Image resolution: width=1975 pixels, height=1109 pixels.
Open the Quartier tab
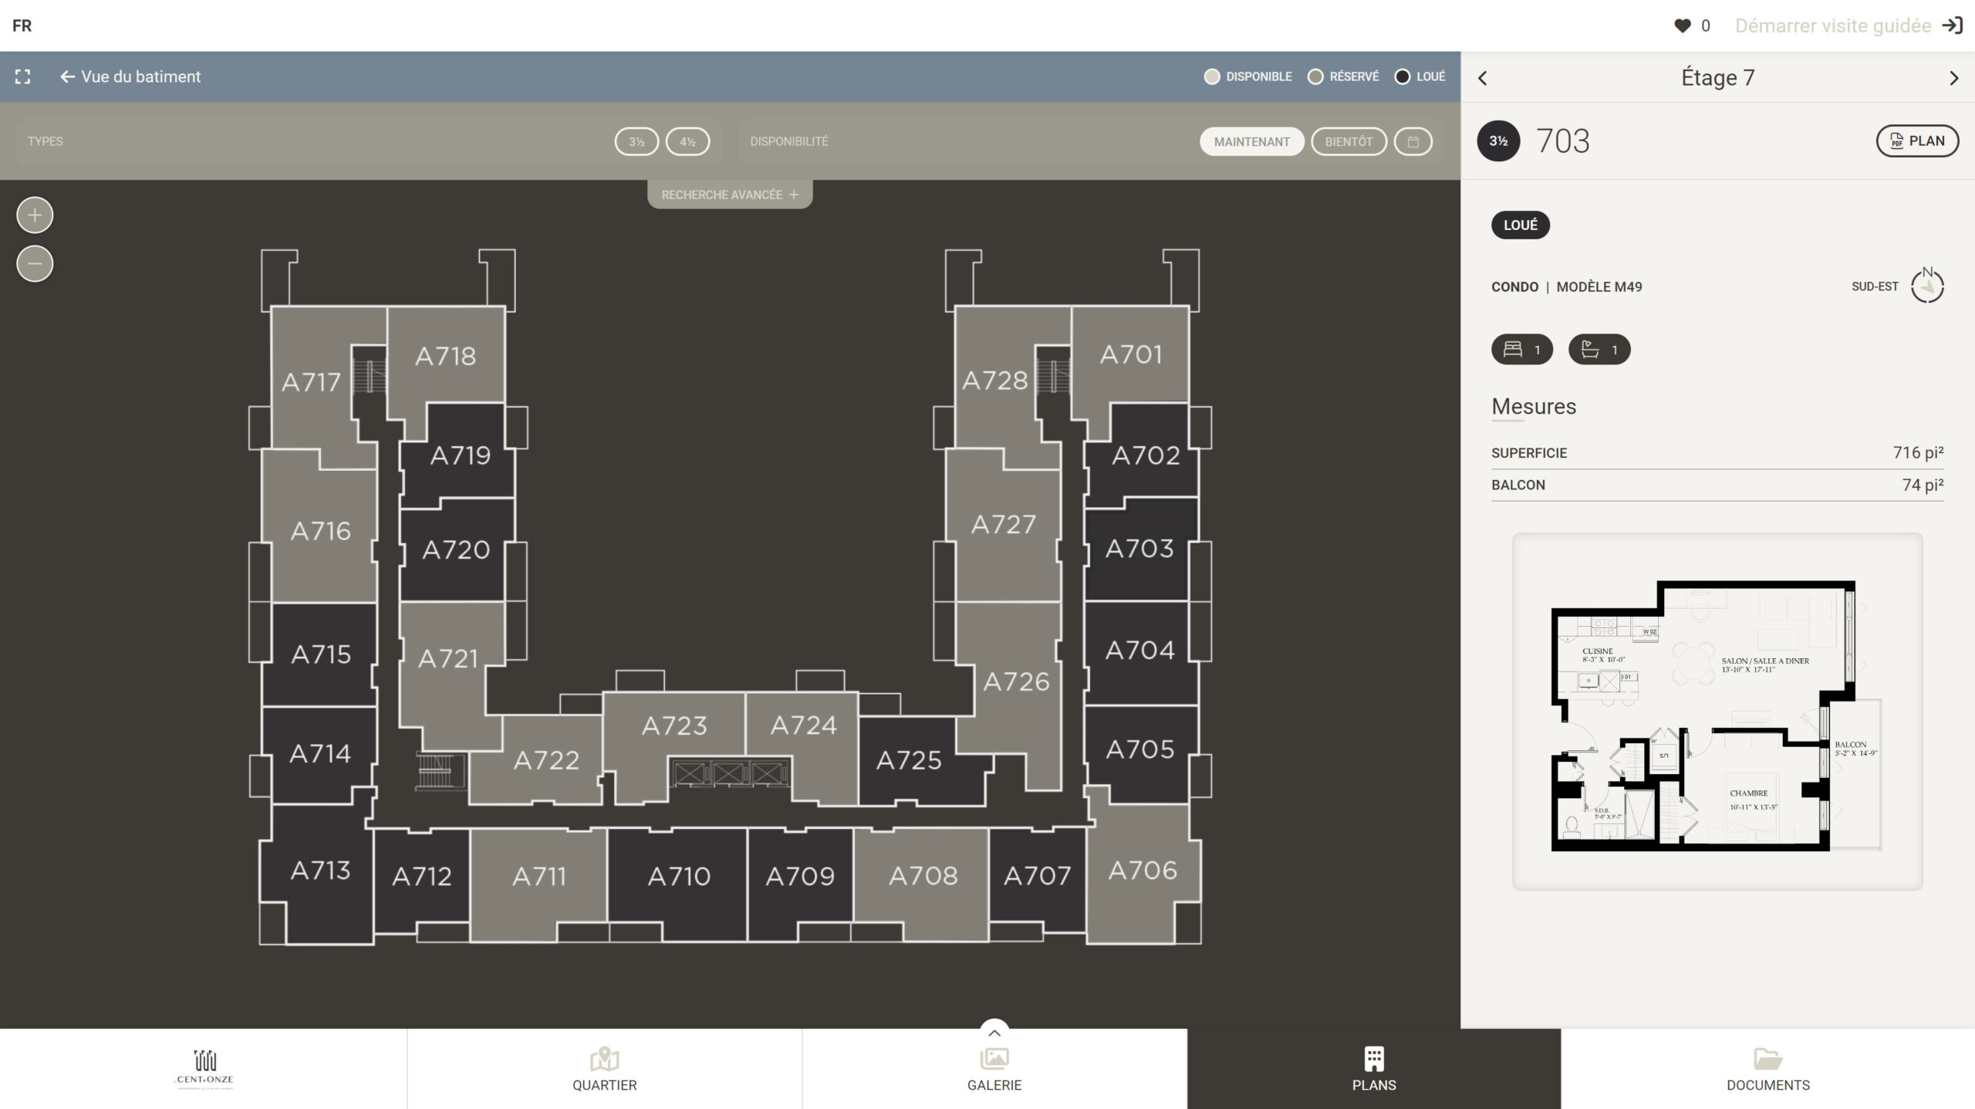(x=604, y=1069)
